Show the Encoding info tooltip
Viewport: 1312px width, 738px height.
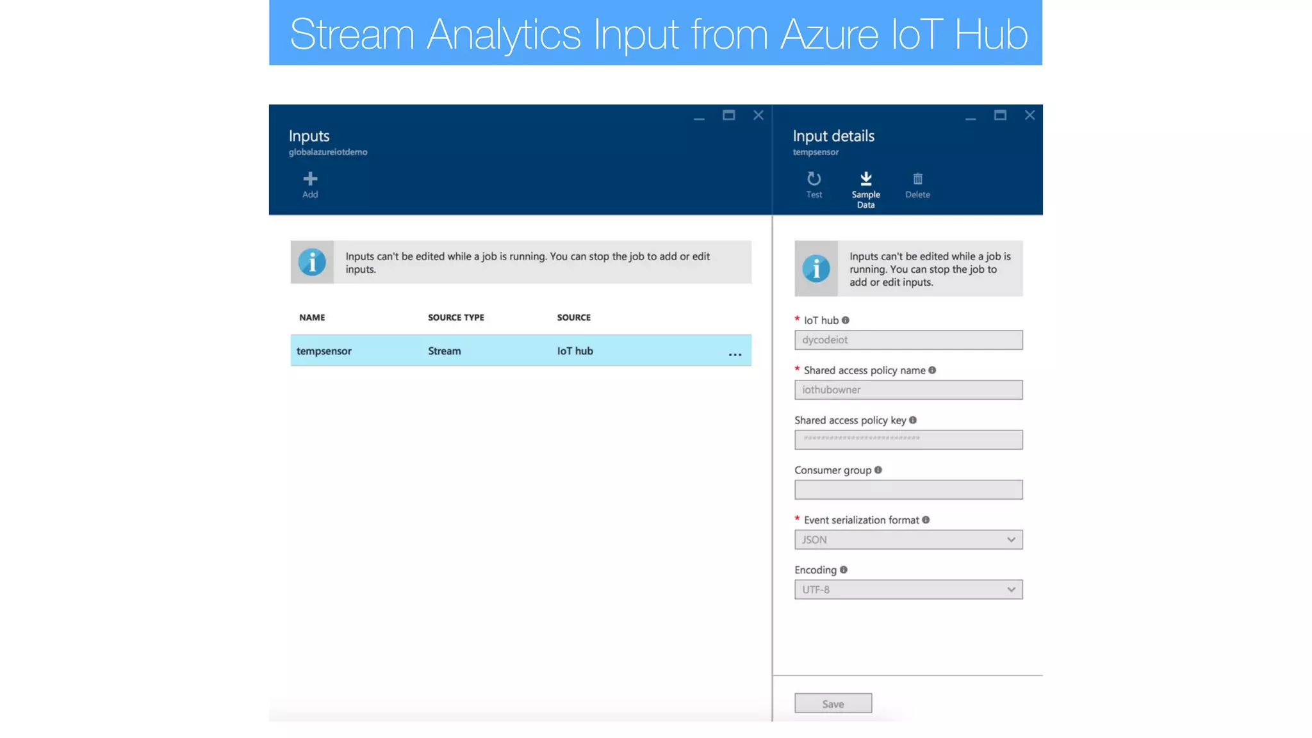[x=844, y=570]
